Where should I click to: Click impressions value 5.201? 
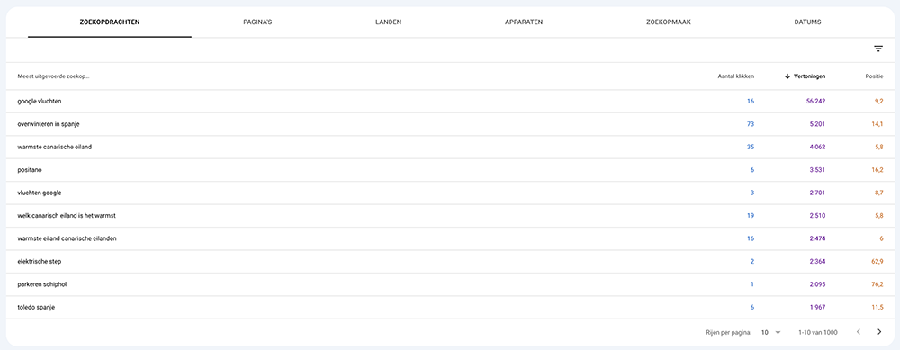coord(817,124)
